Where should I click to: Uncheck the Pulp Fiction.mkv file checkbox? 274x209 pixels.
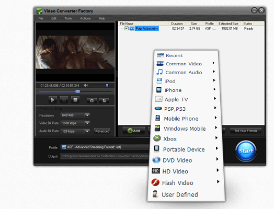coord(127,28)
